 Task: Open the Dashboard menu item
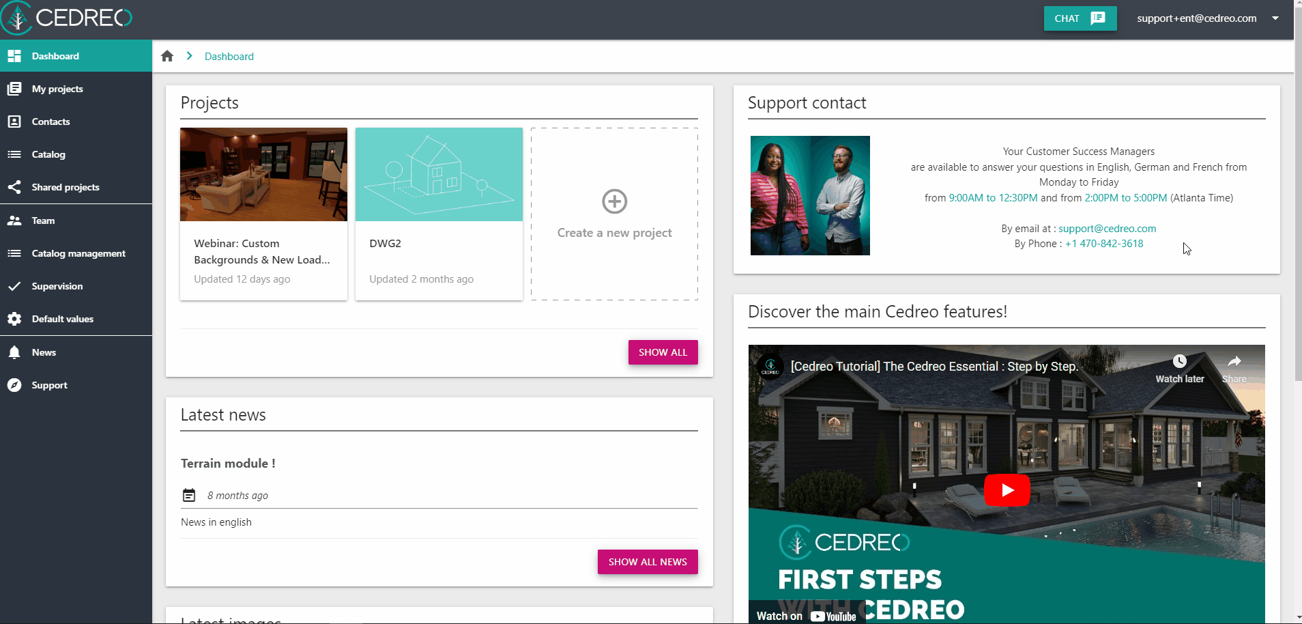click(76, 56)
